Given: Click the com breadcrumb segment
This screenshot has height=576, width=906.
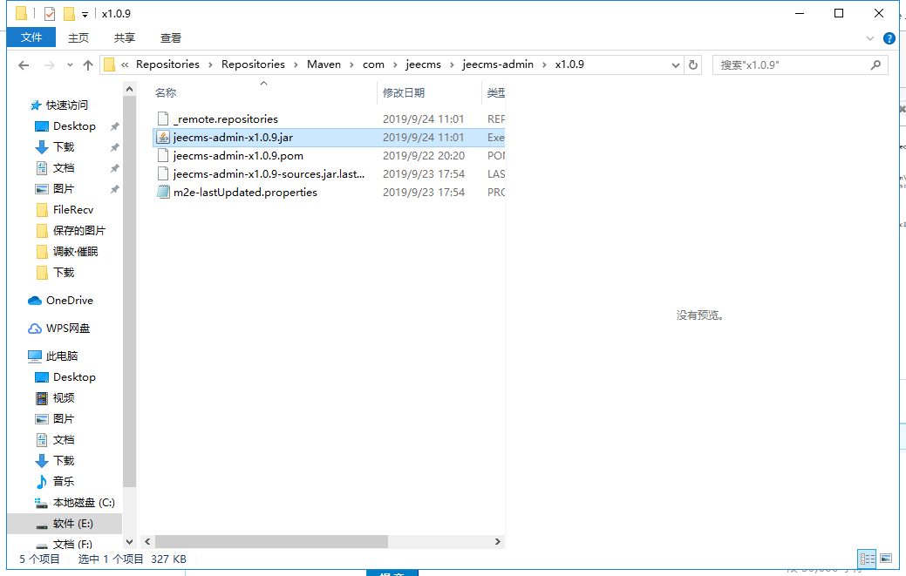Looking at the screenshot, I should (373, 64).
